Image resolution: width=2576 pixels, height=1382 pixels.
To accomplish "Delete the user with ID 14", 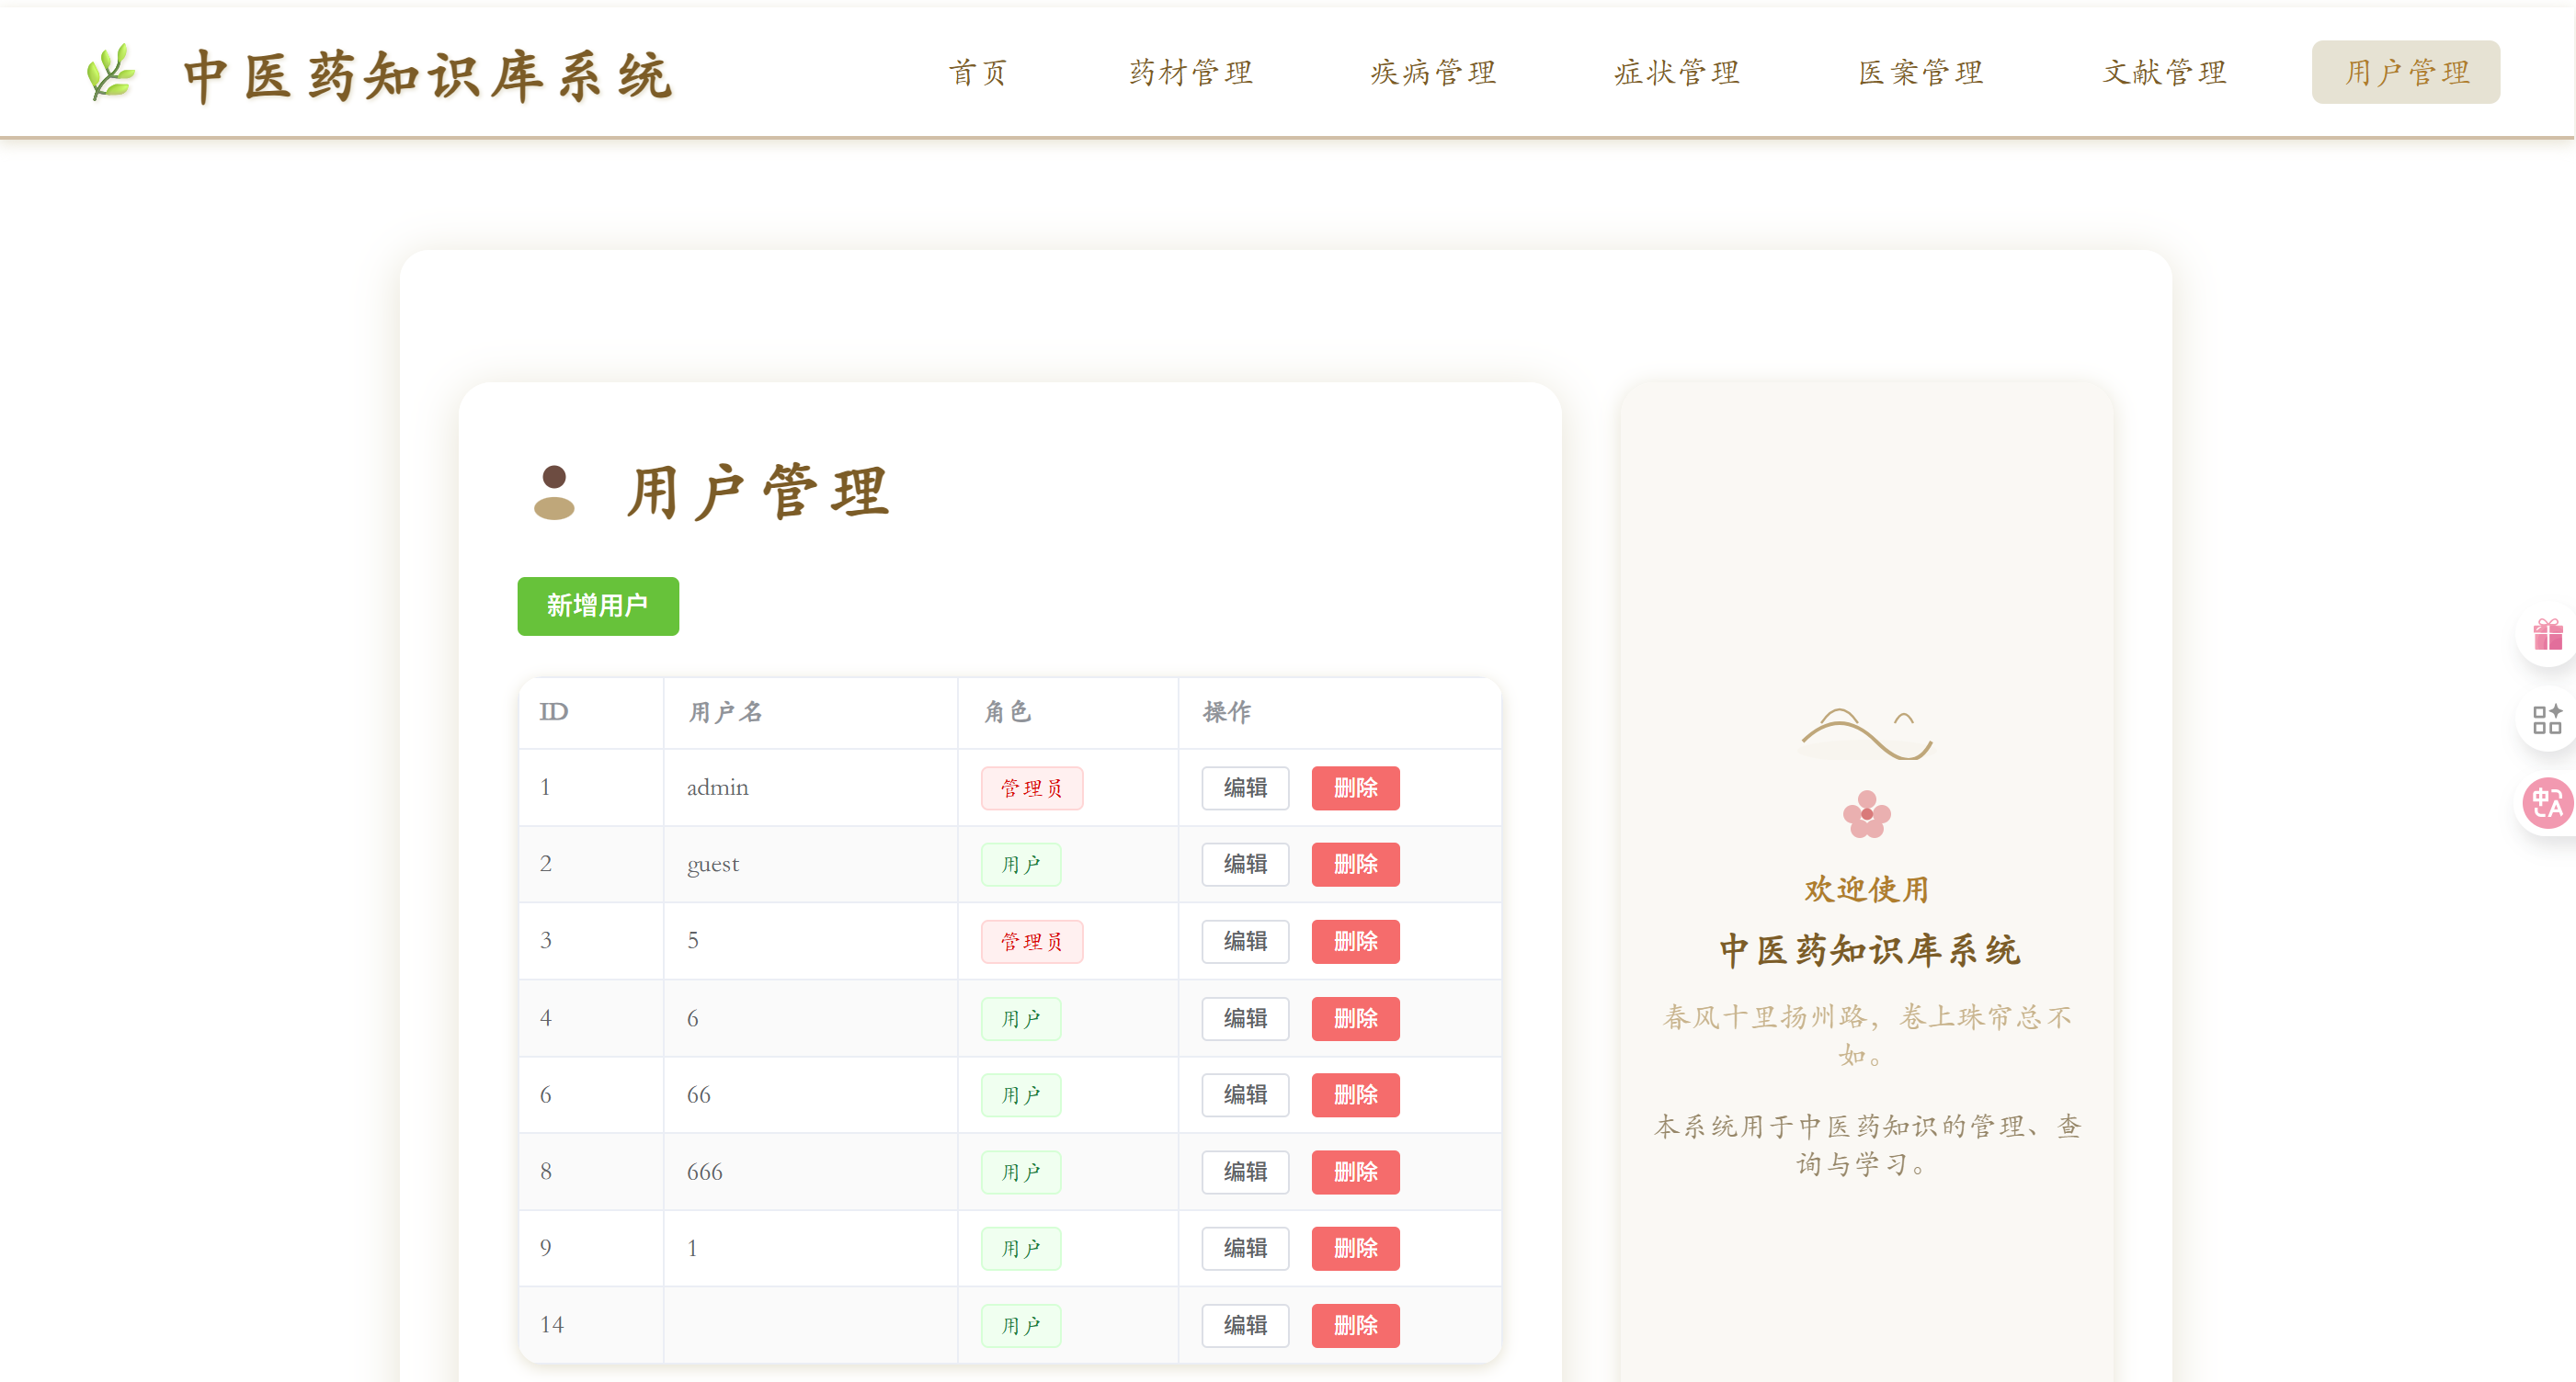I will [1355, 1325].
